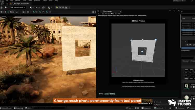Viewport: 195px width, 110px height.
Task: Open the Build menu
Action: click(30, 1)
